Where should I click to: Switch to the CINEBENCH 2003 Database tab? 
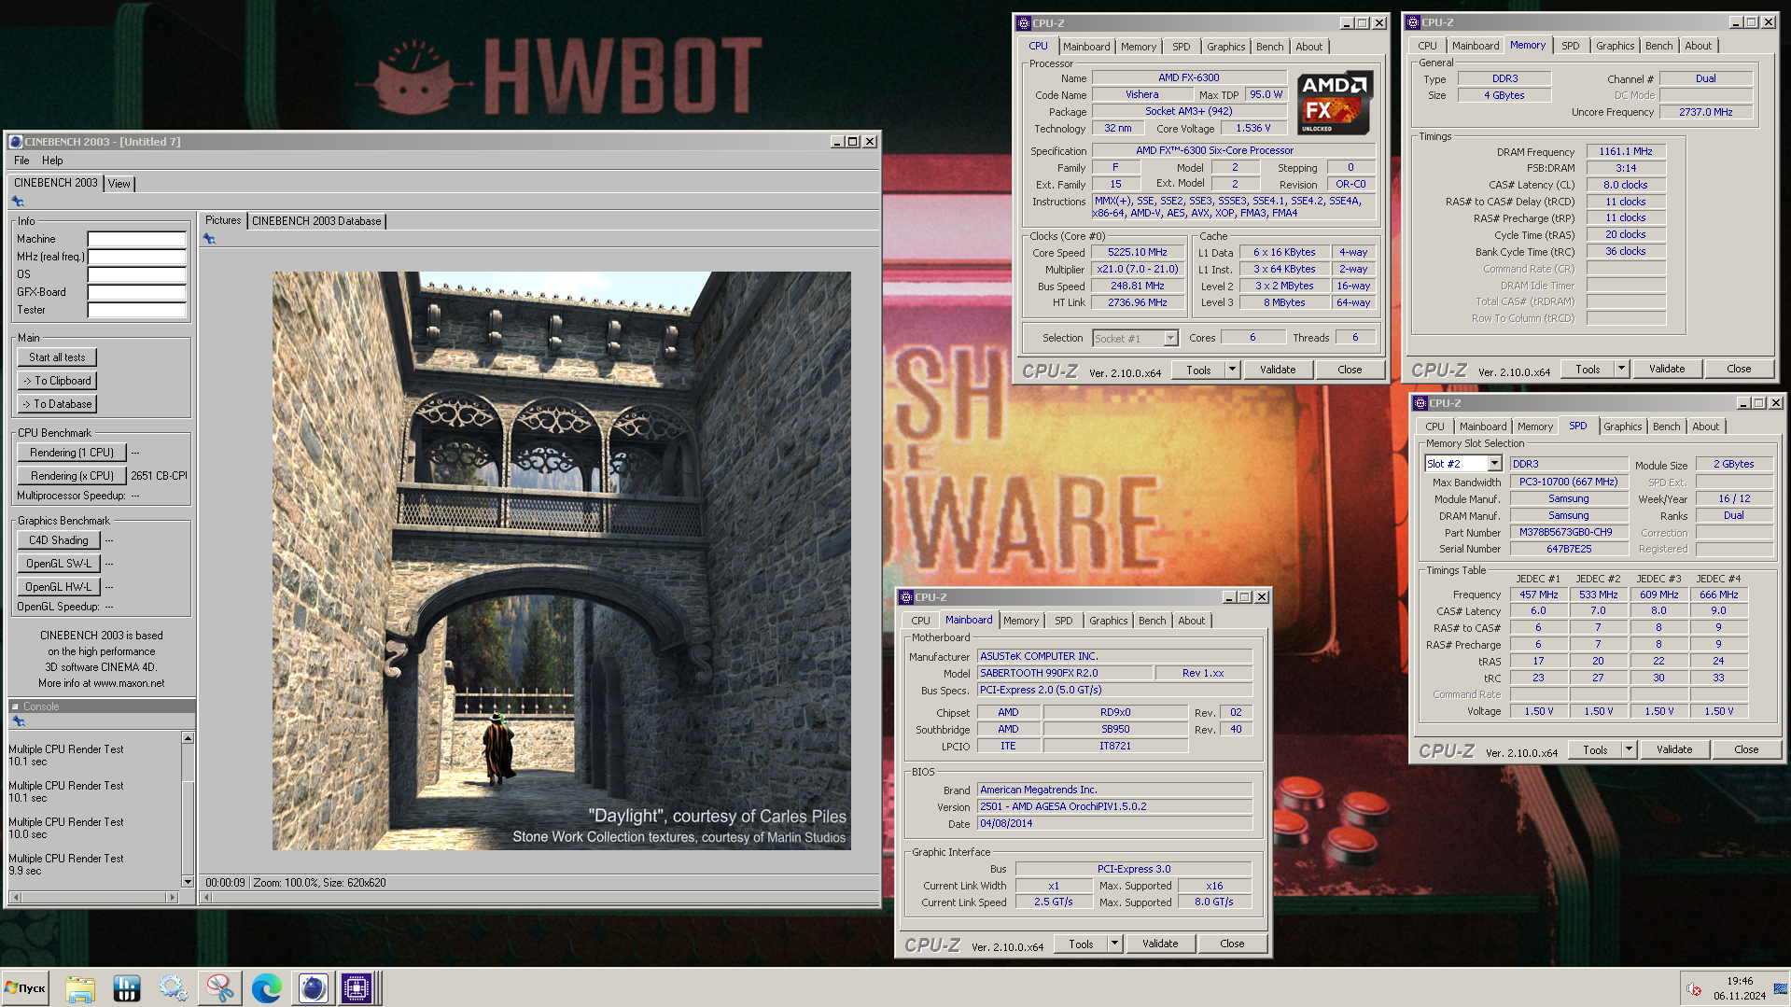316,221
